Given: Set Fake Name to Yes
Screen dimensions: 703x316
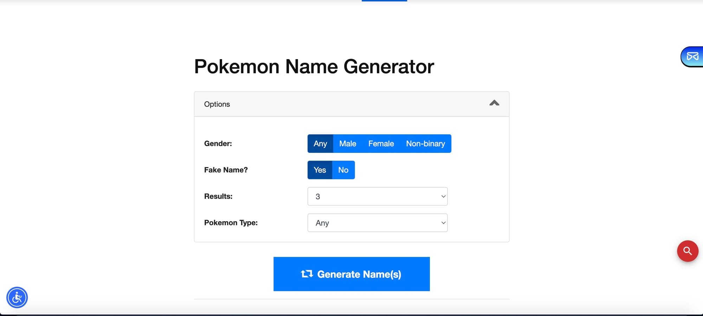Looking at the screenshot, I should pyautogui.click(x=320, y=170).
